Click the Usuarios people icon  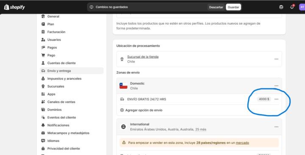click(x=43, y=39)
